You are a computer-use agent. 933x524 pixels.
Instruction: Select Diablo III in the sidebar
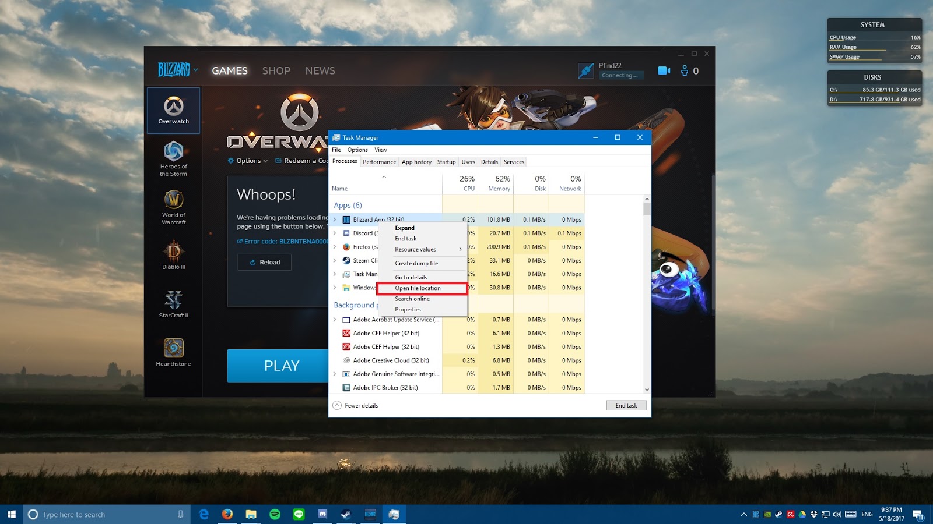pyautogui.click(x=173, y=255)
